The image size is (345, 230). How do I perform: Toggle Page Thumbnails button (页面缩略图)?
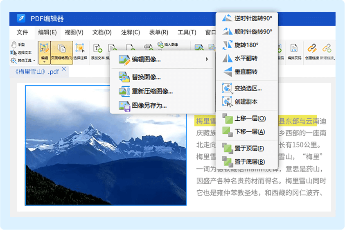(x=62, y=52)
